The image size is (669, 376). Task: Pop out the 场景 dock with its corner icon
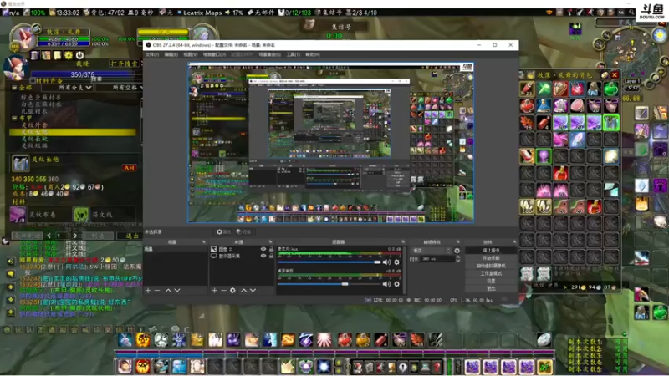click(203, 242)
